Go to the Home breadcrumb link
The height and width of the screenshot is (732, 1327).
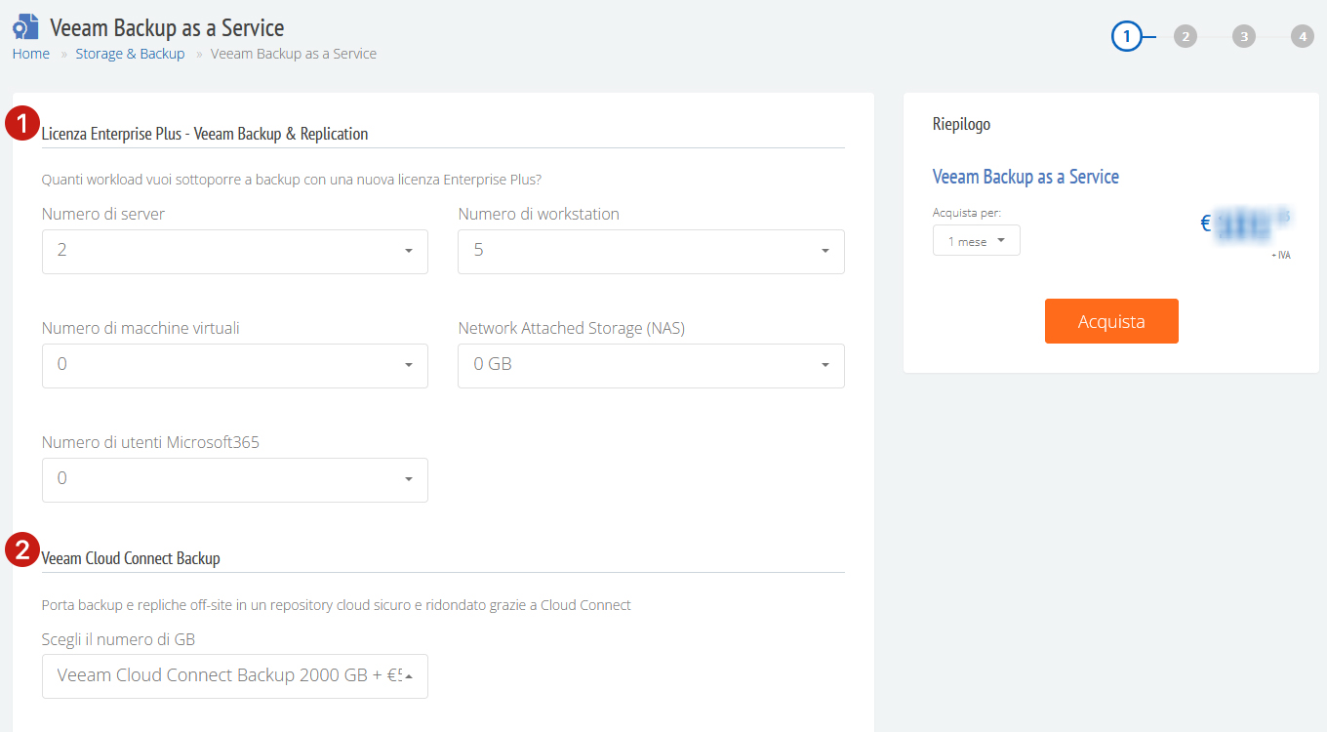[31, 54]
